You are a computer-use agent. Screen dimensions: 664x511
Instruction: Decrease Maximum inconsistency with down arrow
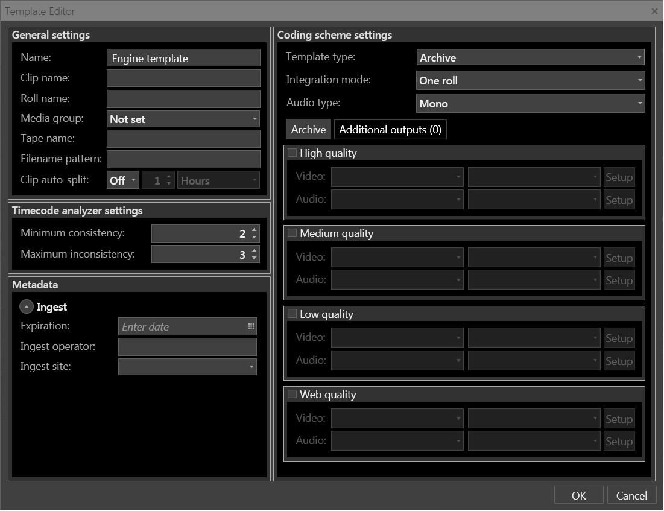[x=254, y=258]
